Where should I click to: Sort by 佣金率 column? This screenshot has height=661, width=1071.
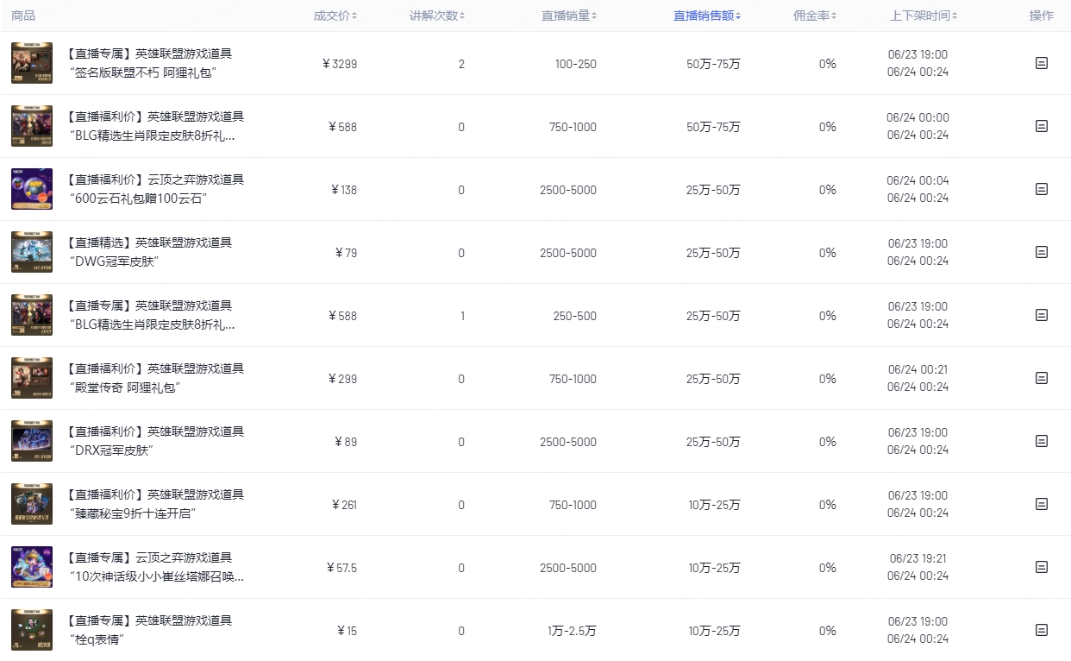tap(815, 16)
